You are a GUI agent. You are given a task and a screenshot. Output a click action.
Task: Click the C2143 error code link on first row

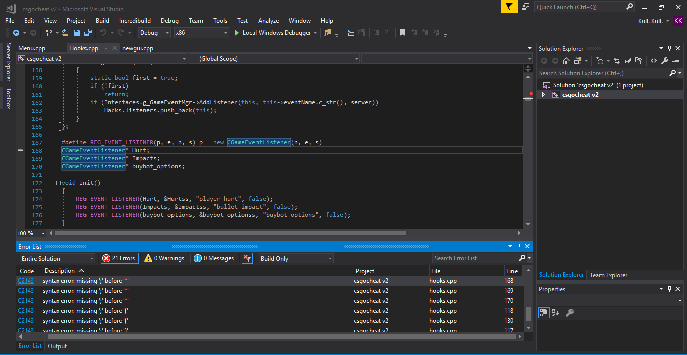[26, 281]
